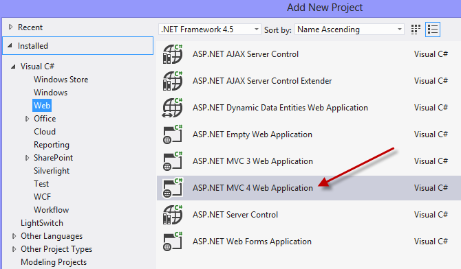Select the Other Languages node

pyautogui.click(x=52, y=236)
